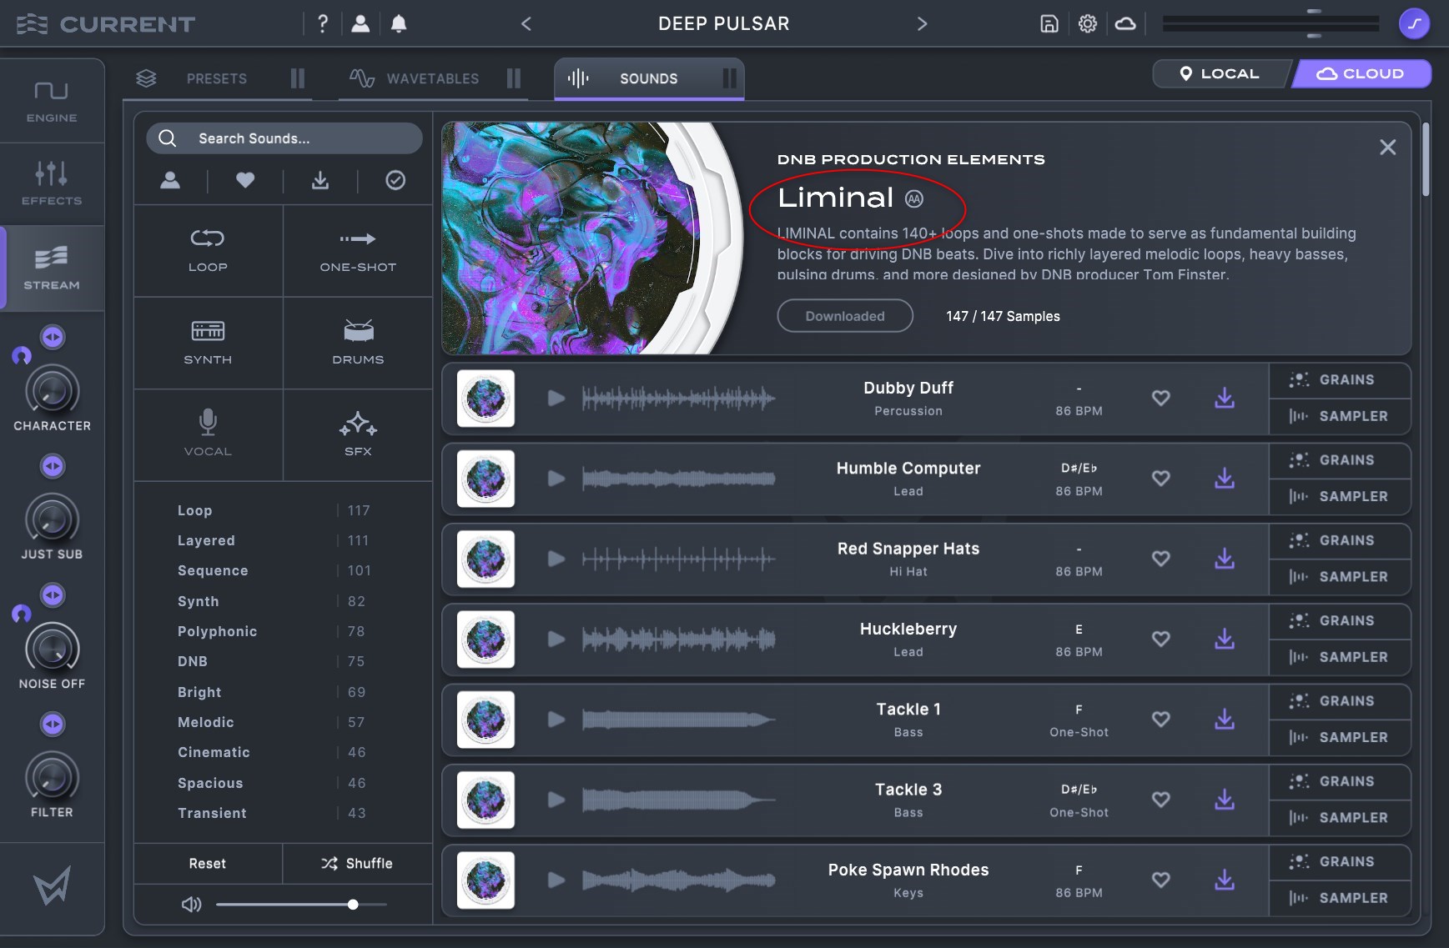
Task: Favorite the Huckleberry sample
Action: pos(1160,639)
